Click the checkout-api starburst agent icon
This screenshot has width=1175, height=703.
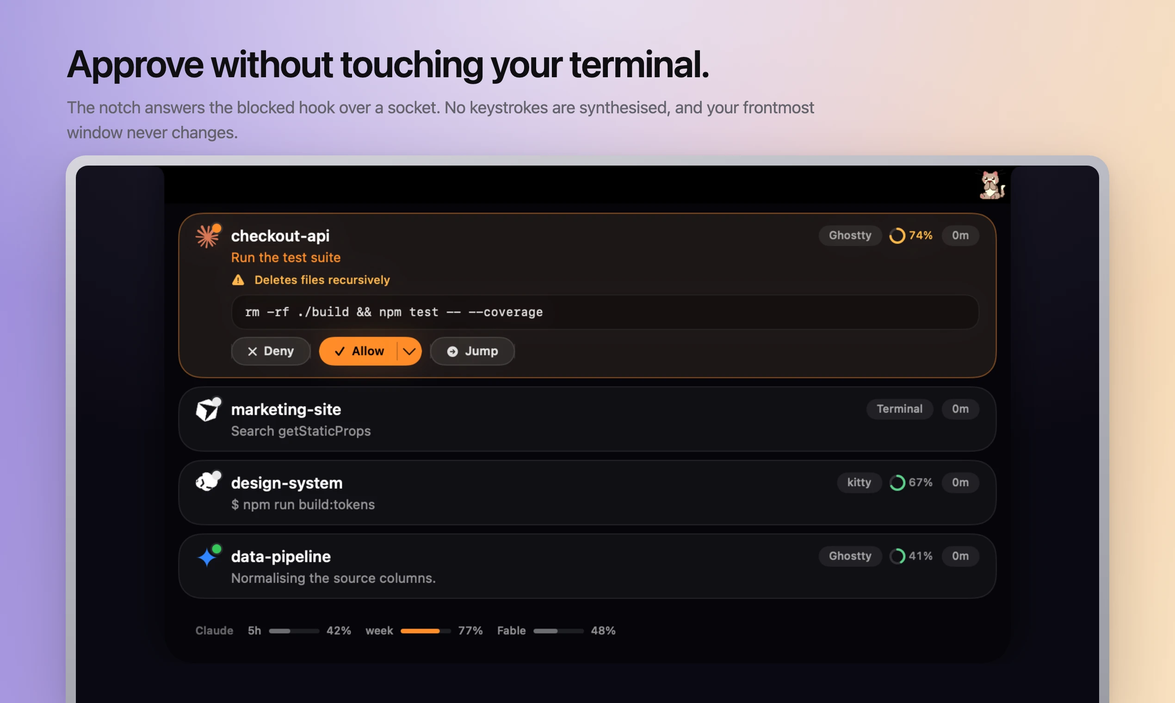208,236
